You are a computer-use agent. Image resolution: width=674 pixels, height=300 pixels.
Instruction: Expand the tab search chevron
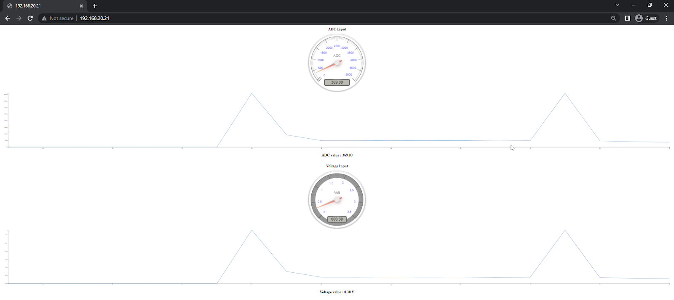(x=617, y=5)
